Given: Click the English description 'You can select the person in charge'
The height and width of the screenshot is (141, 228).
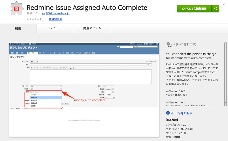Looking at the screenshot, I should pyautogui.click(x=191, y=54).
